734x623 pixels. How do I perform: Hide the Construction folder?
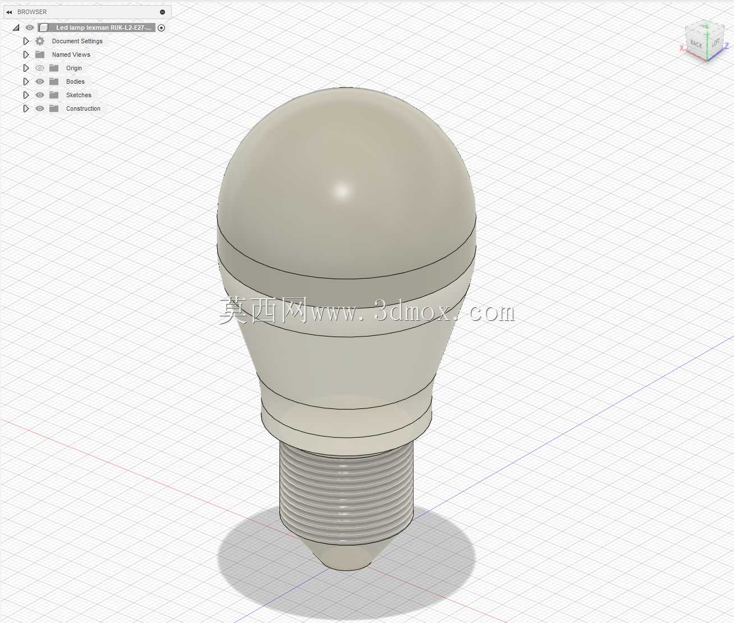coord(40,108)
